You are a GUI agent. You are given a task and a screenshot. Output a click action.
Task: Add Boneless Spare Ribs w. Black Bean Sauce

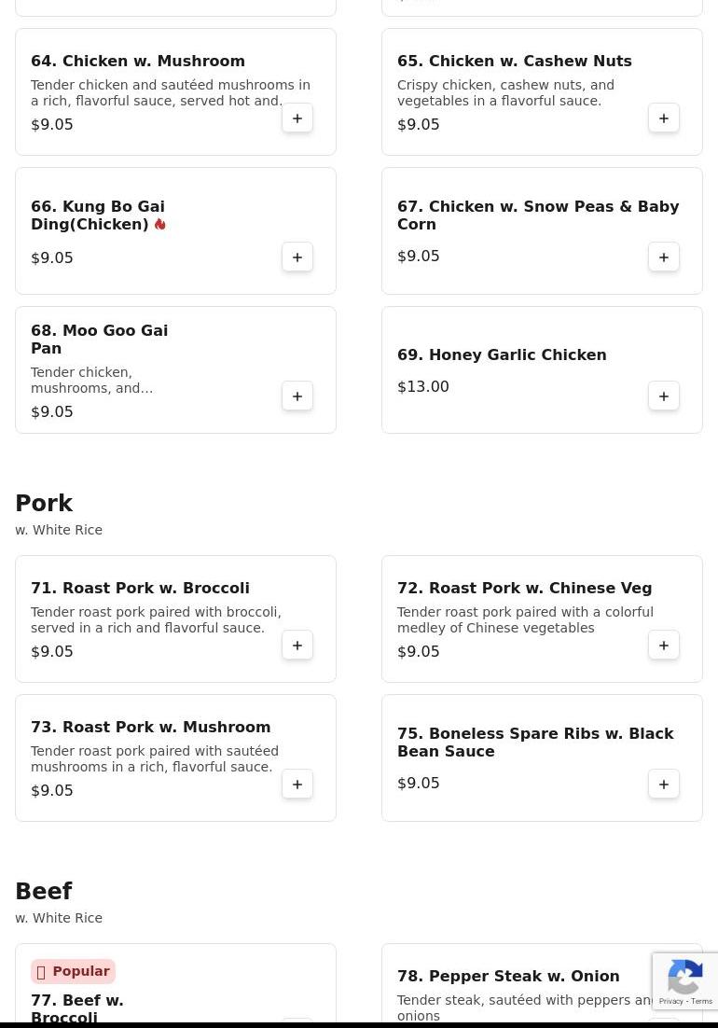[664, 785]
